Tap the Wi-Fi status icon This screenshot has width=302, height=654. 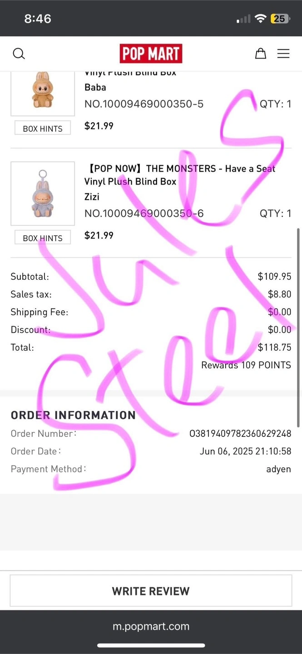(260, 19)
